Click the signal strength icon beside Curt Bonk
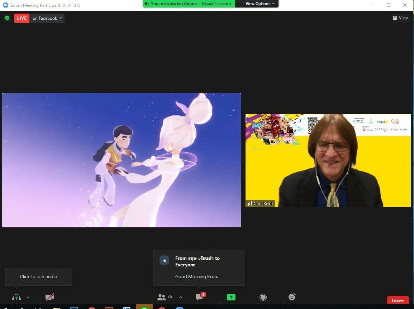The height and width of the screenshot is (309, 414). coord(249,203)
